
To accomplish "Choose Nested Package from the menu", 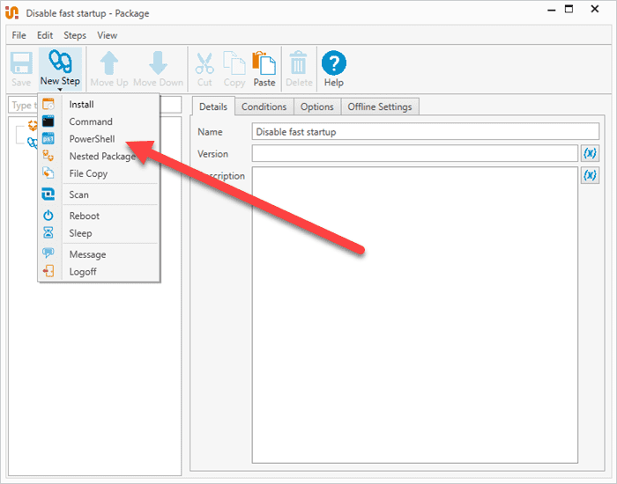I will pos(99,156).
